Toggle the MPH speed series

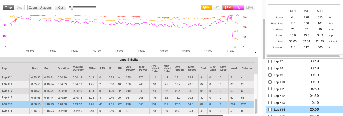pos(249,8)
